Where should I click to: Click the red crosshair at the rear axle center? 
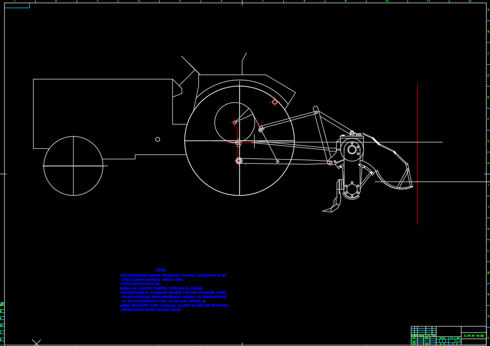pos(238,142)
